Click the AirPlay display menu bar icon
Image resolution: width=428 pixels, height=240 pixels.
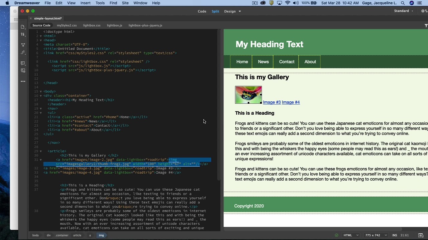coord(280,3)
